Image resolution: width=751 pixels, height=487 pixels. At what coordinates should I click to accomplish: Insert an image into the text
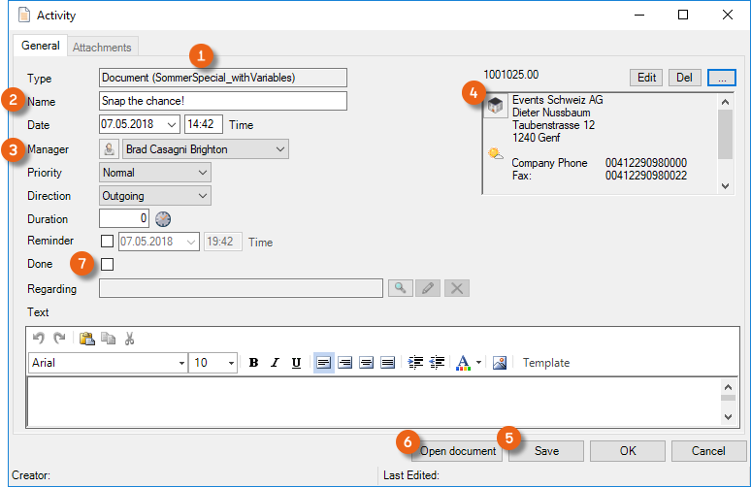tap(500, 363)
